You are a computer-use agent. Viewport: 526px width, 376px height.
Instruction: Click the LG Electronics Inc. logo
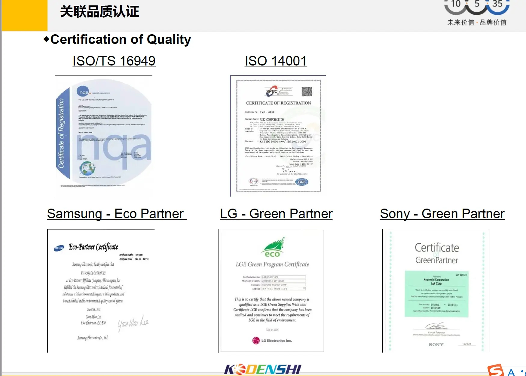[x=272, y=341]
